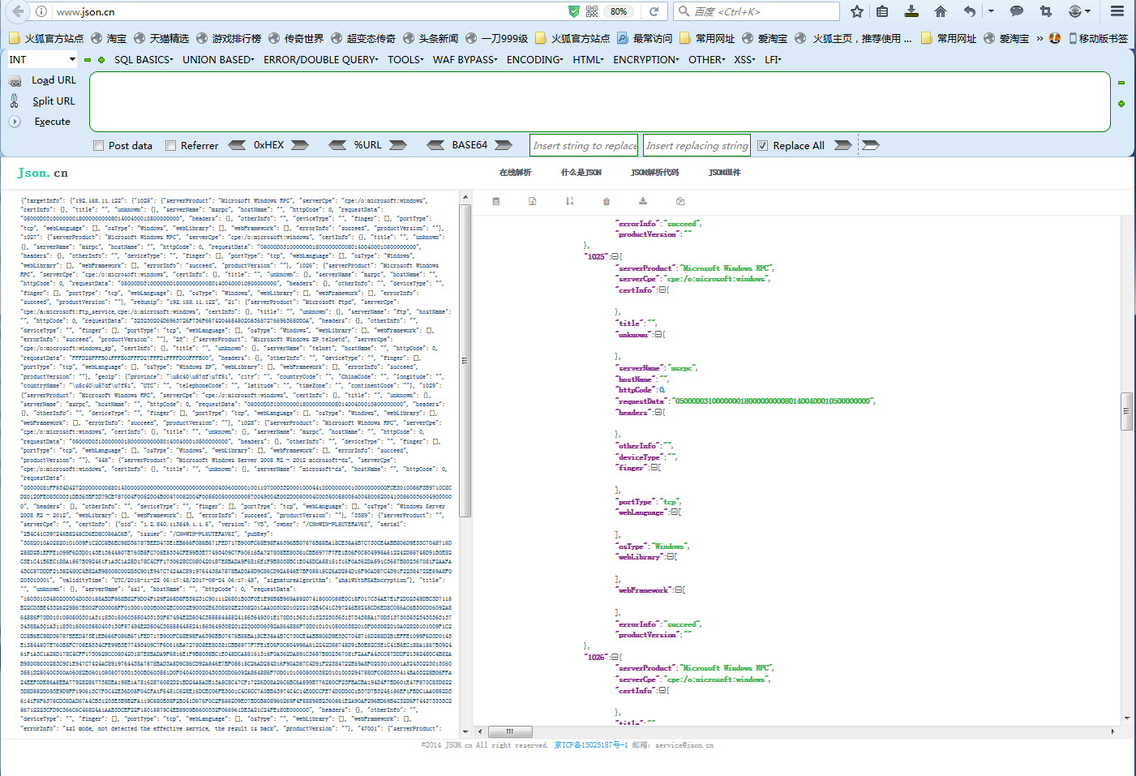This screenshot has height=776, width=1136.
Task: Enable the Referrer checkbox
Action: point(170,146)
